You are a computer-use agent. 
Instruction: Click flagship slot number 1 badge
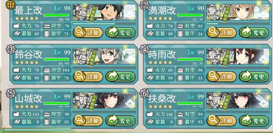coord(11,5)
